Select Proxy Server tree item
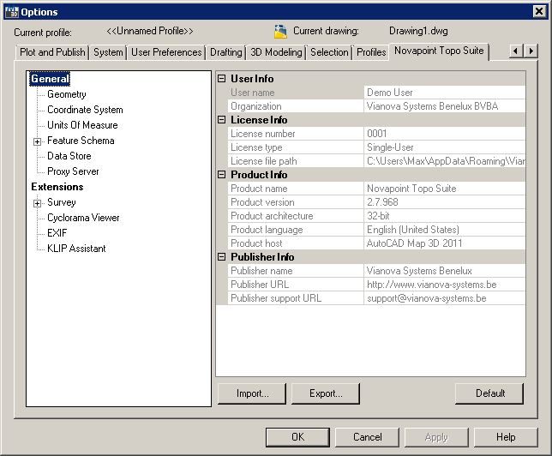Image resolution: width=552 pixels, height=456 pixels. coord(73,171)
